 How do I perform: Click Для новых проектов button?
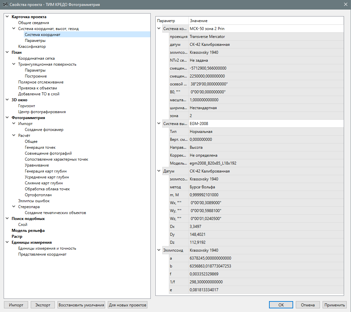128,305
